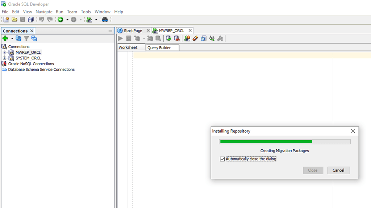
Task: Click the Explain Plan icon
Action: (x=150, y=38)
